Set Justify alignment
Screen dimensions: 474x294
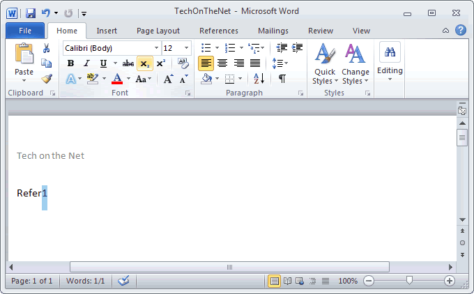click(x=255, y=63)
